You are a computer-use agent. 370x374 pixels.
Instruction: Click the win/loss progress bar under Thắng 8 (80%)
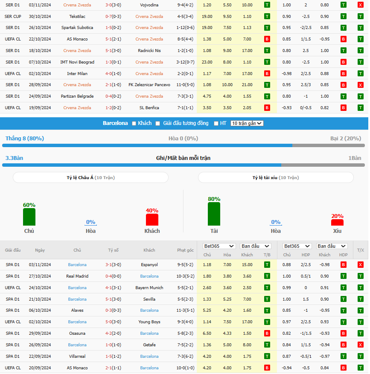click(184, 145)
